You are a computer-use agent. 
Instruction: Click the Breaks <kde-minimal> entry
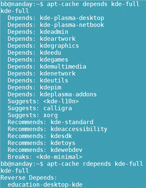click(x=45, y=157)
